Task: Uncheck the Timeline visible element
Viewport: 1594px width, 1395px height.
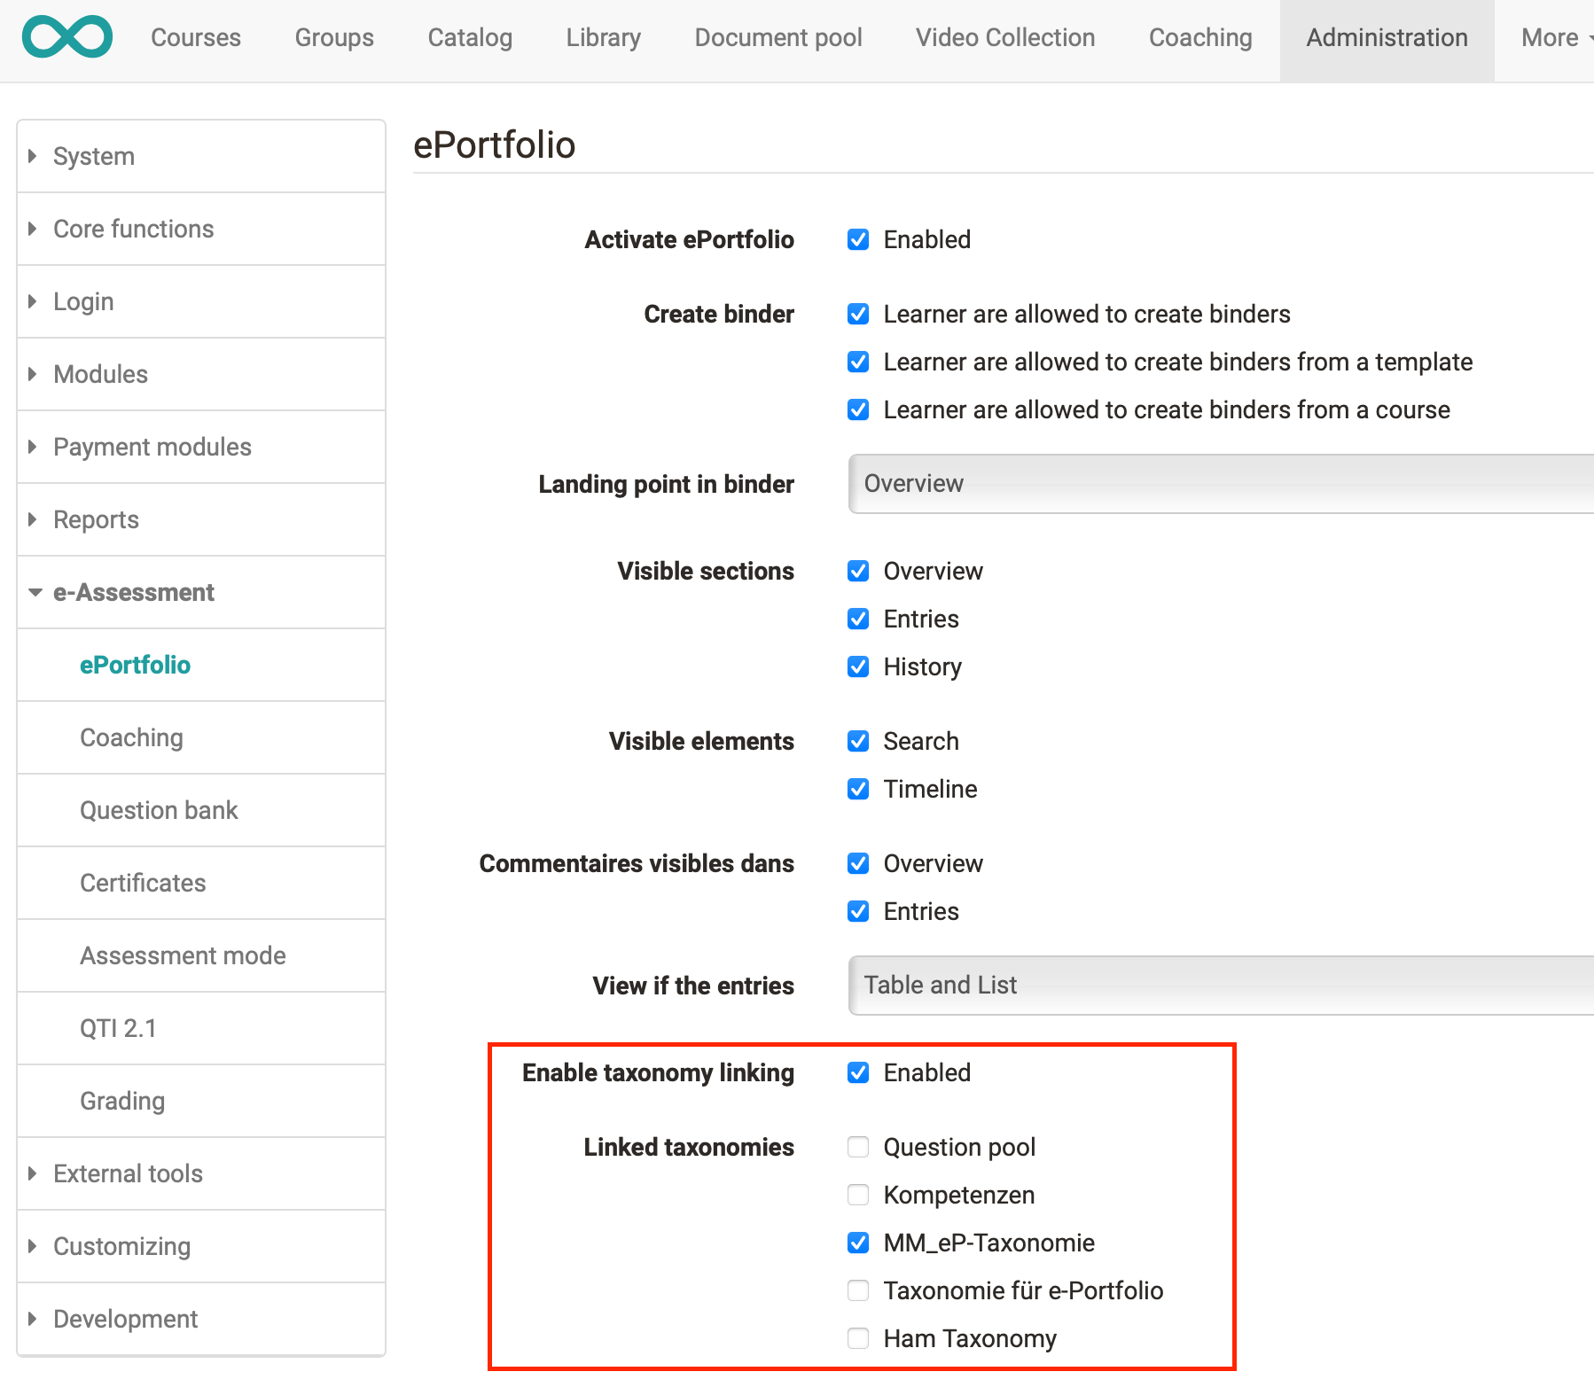Action: (857, 789)
